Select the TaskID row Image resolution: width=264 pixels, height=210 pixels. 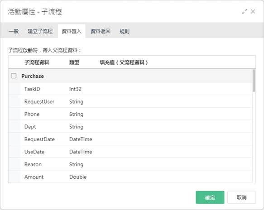pos(130,89)
